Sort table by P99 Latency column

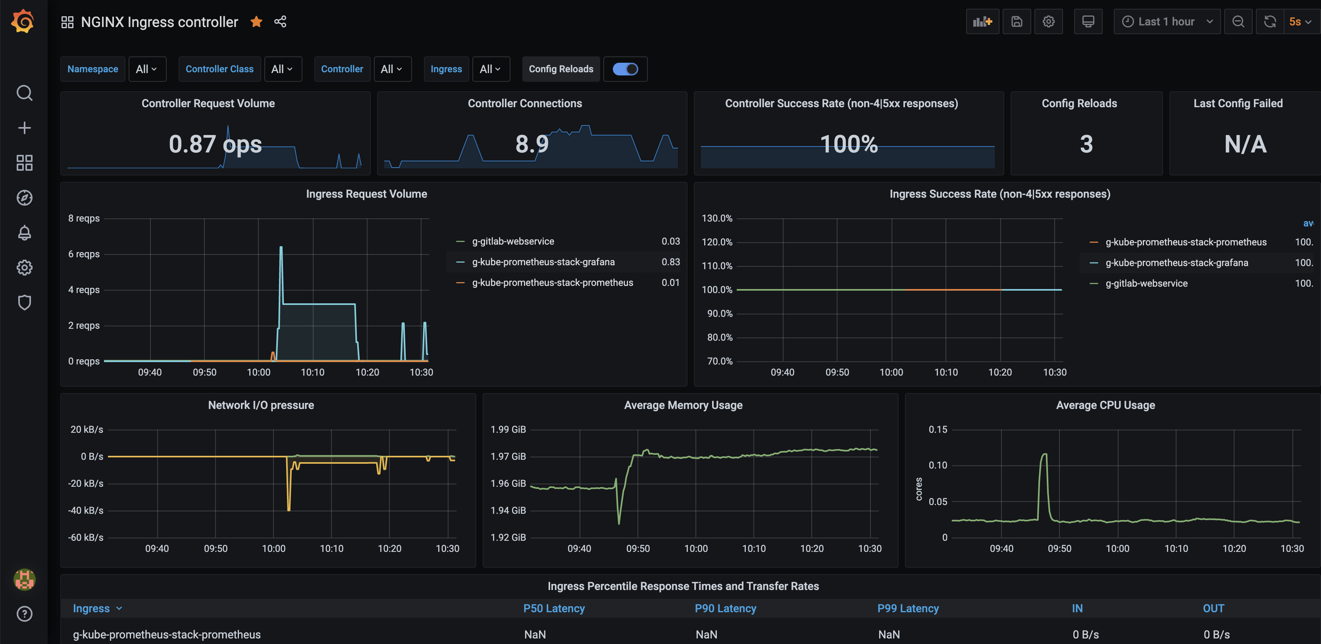tap(908, 608)
